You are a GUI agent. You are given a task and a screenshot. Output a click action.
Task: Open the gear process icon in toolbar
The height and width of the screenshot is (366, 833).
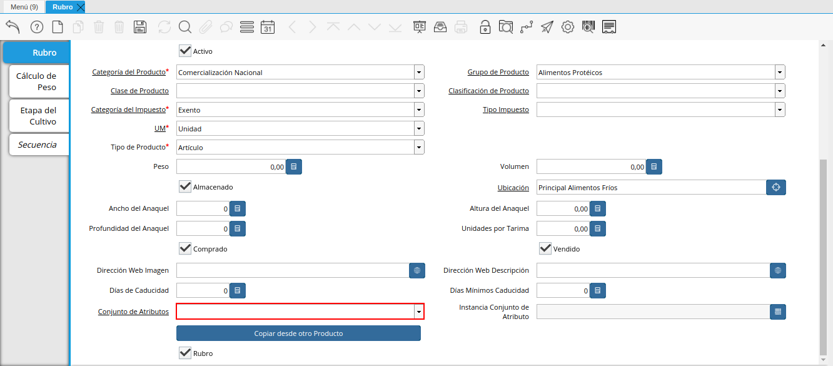[x=567, y=27]
